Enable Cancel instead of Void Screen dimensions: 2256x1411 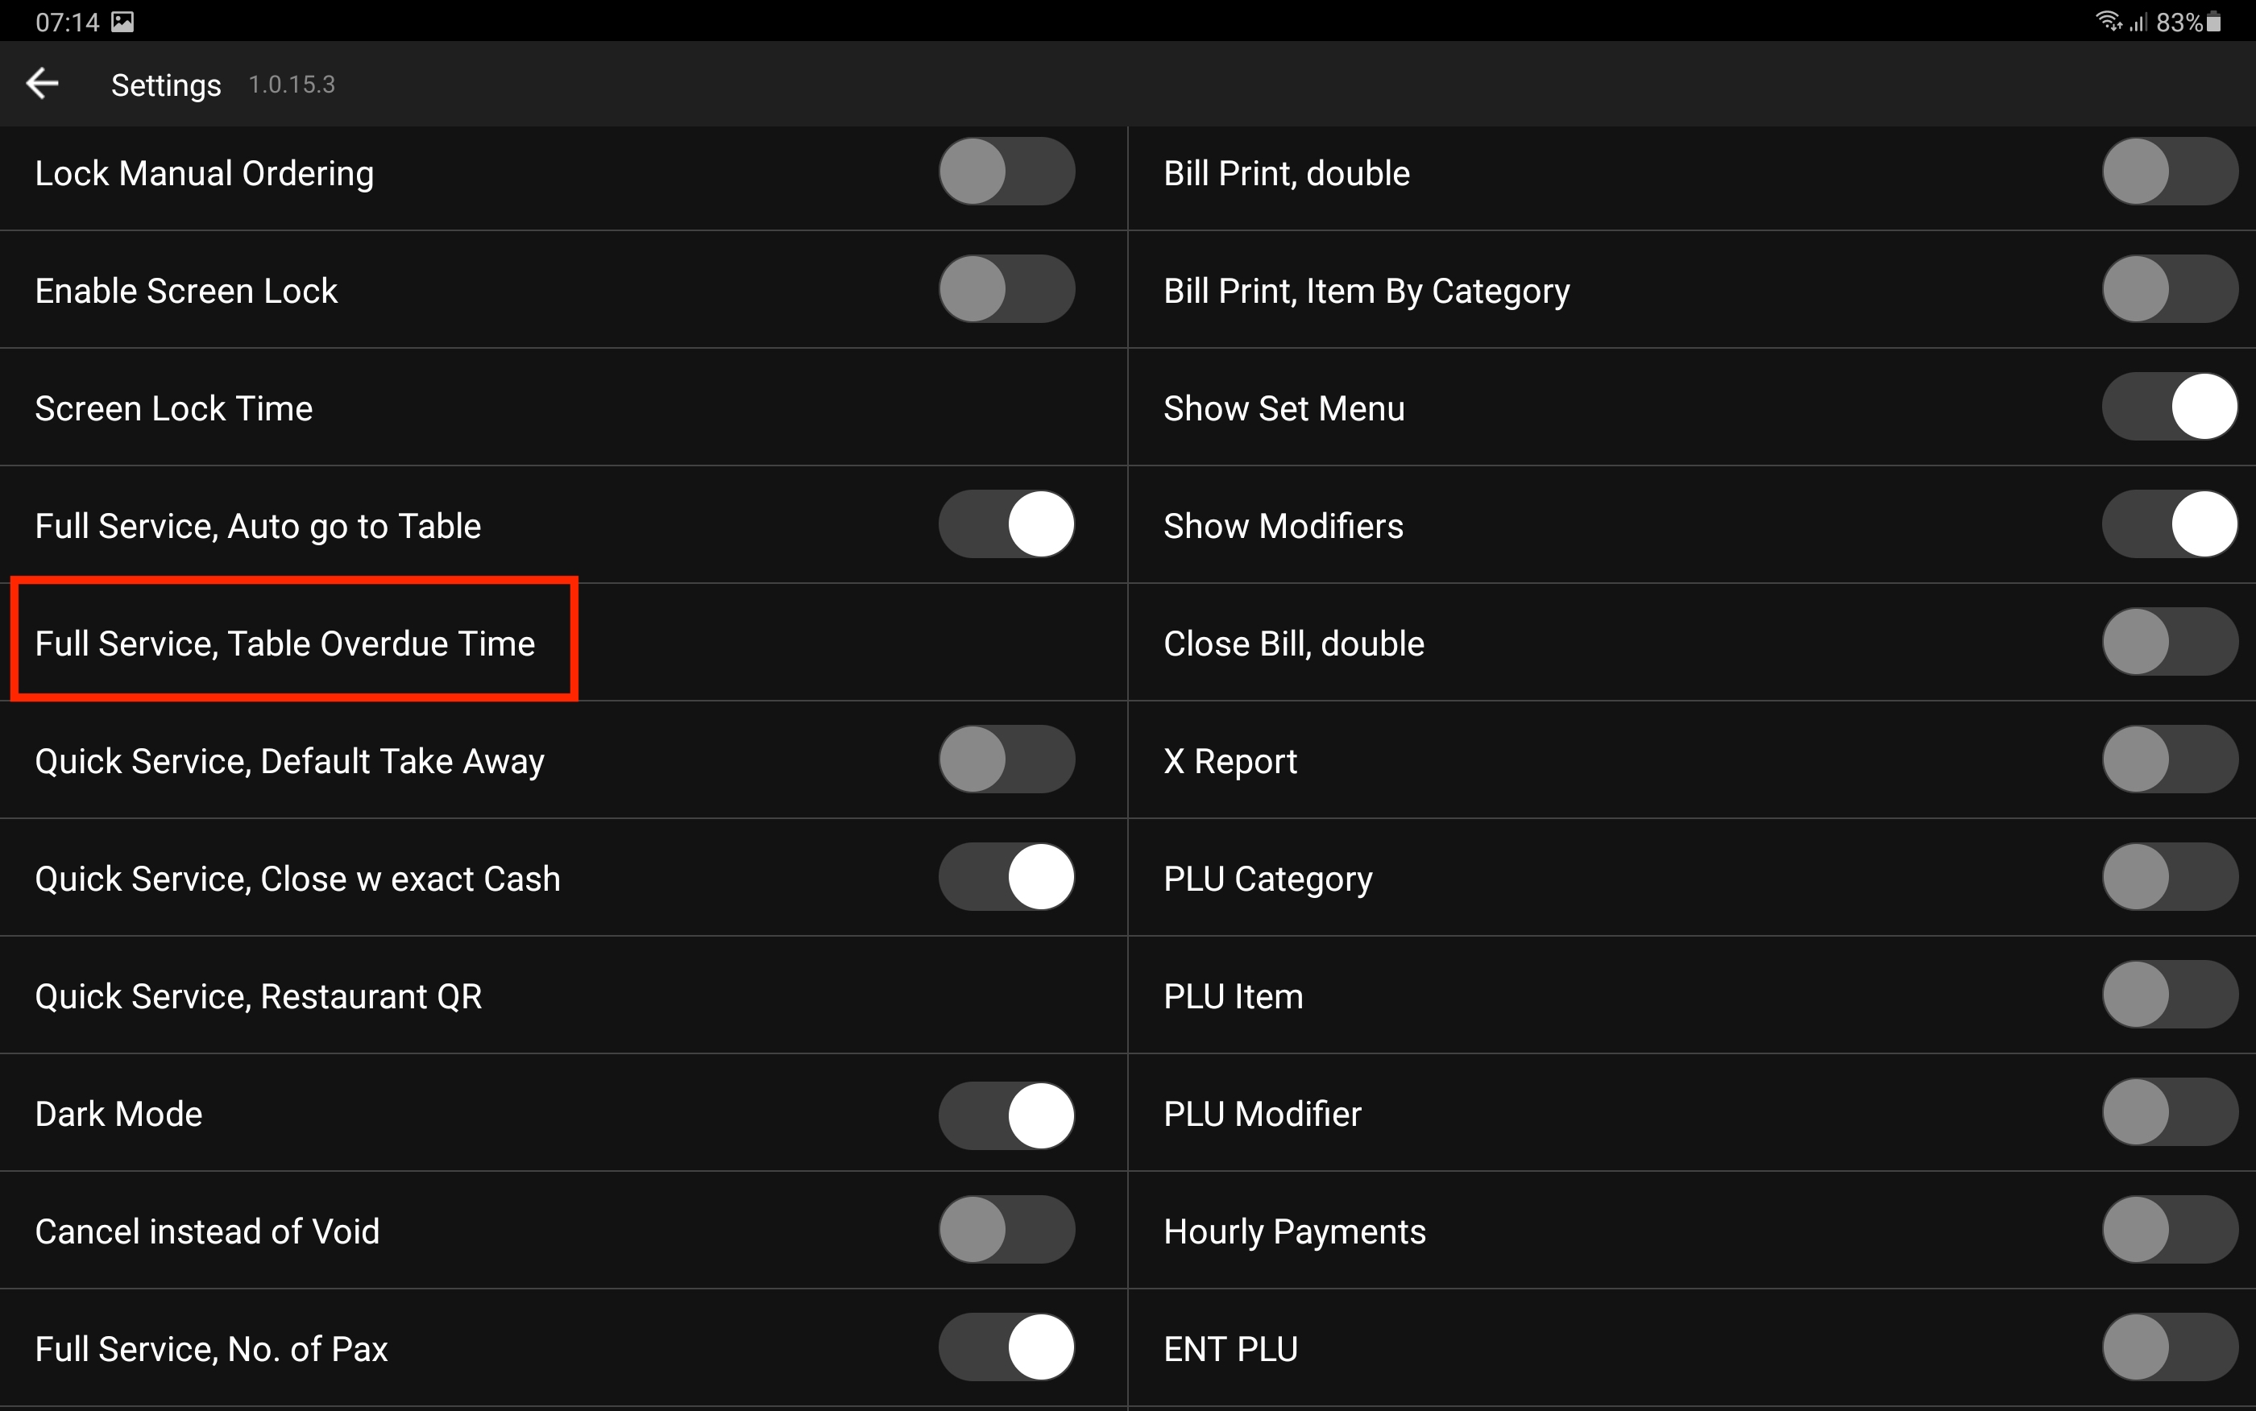[x=1006, y=1230]
